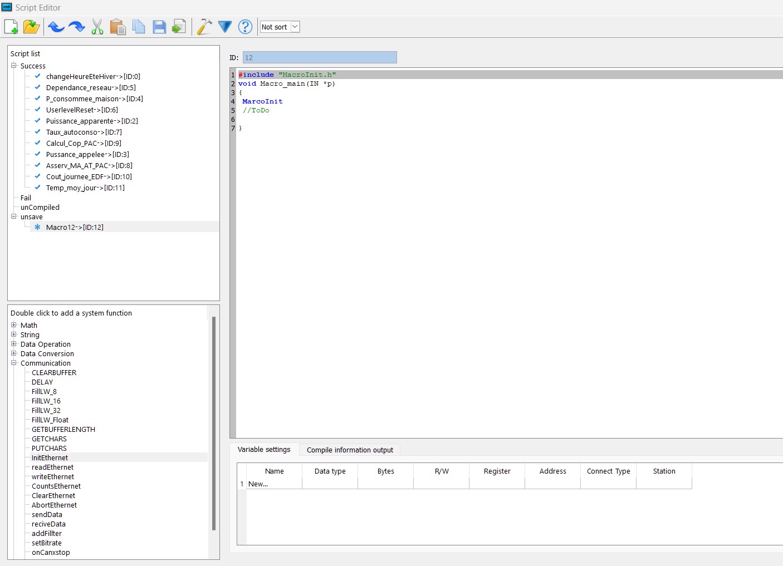The height and width of the screenshot is (566, 783).
Task: Redo with the right blue arrow
Action: (76, 27)
